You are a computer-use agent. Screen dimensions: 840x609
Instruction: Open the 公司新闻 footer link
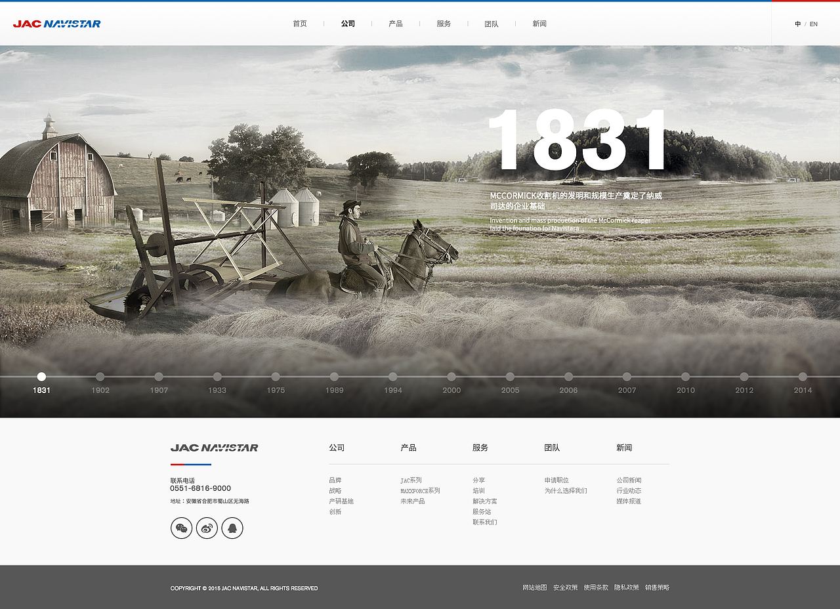click(x=629, y=480)
